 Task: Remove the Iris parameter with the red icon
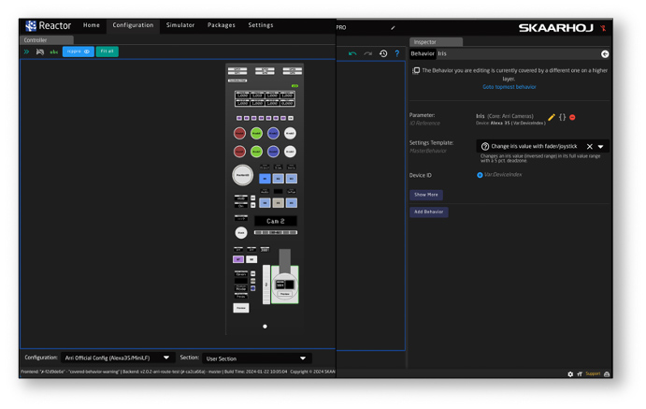(572, 118)
